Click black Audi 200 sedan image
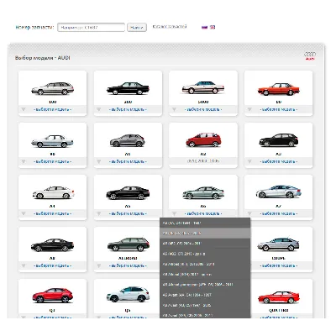This screenshot has height=336, width=336. point(128,88)
